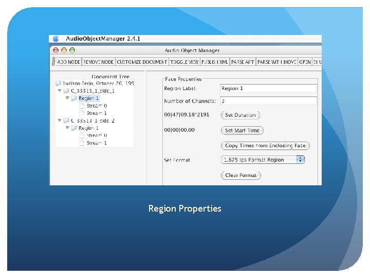Image resolution: width=370 pixels, height=278 pixels.
Task: Click the Region Label: caption text
Action: (x=180, y=89)
